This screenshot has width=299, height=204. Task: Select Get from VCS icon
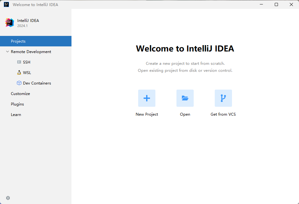click(x=223, y=98)
